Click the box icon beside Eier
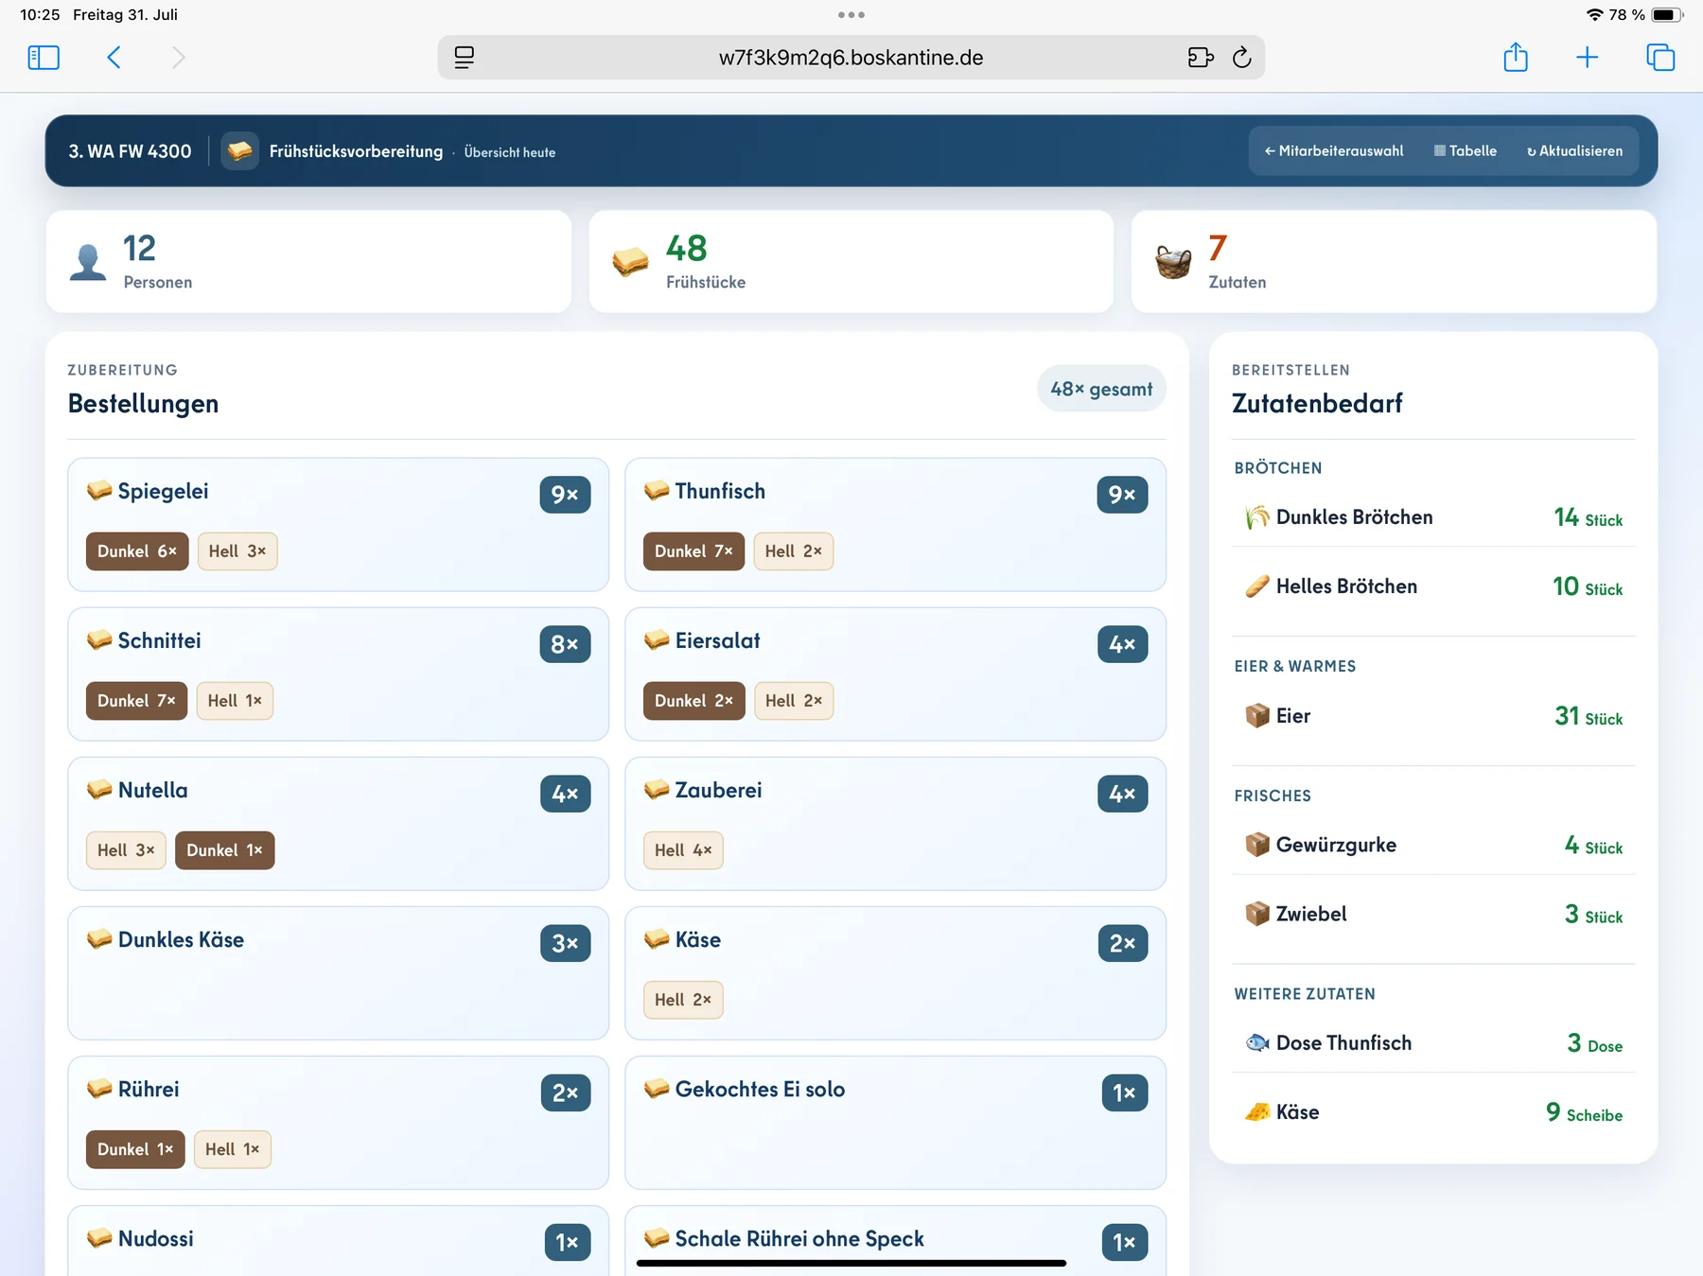Image resolution: width=1703 pixels, height=1276 pixels. point(1256,716)
